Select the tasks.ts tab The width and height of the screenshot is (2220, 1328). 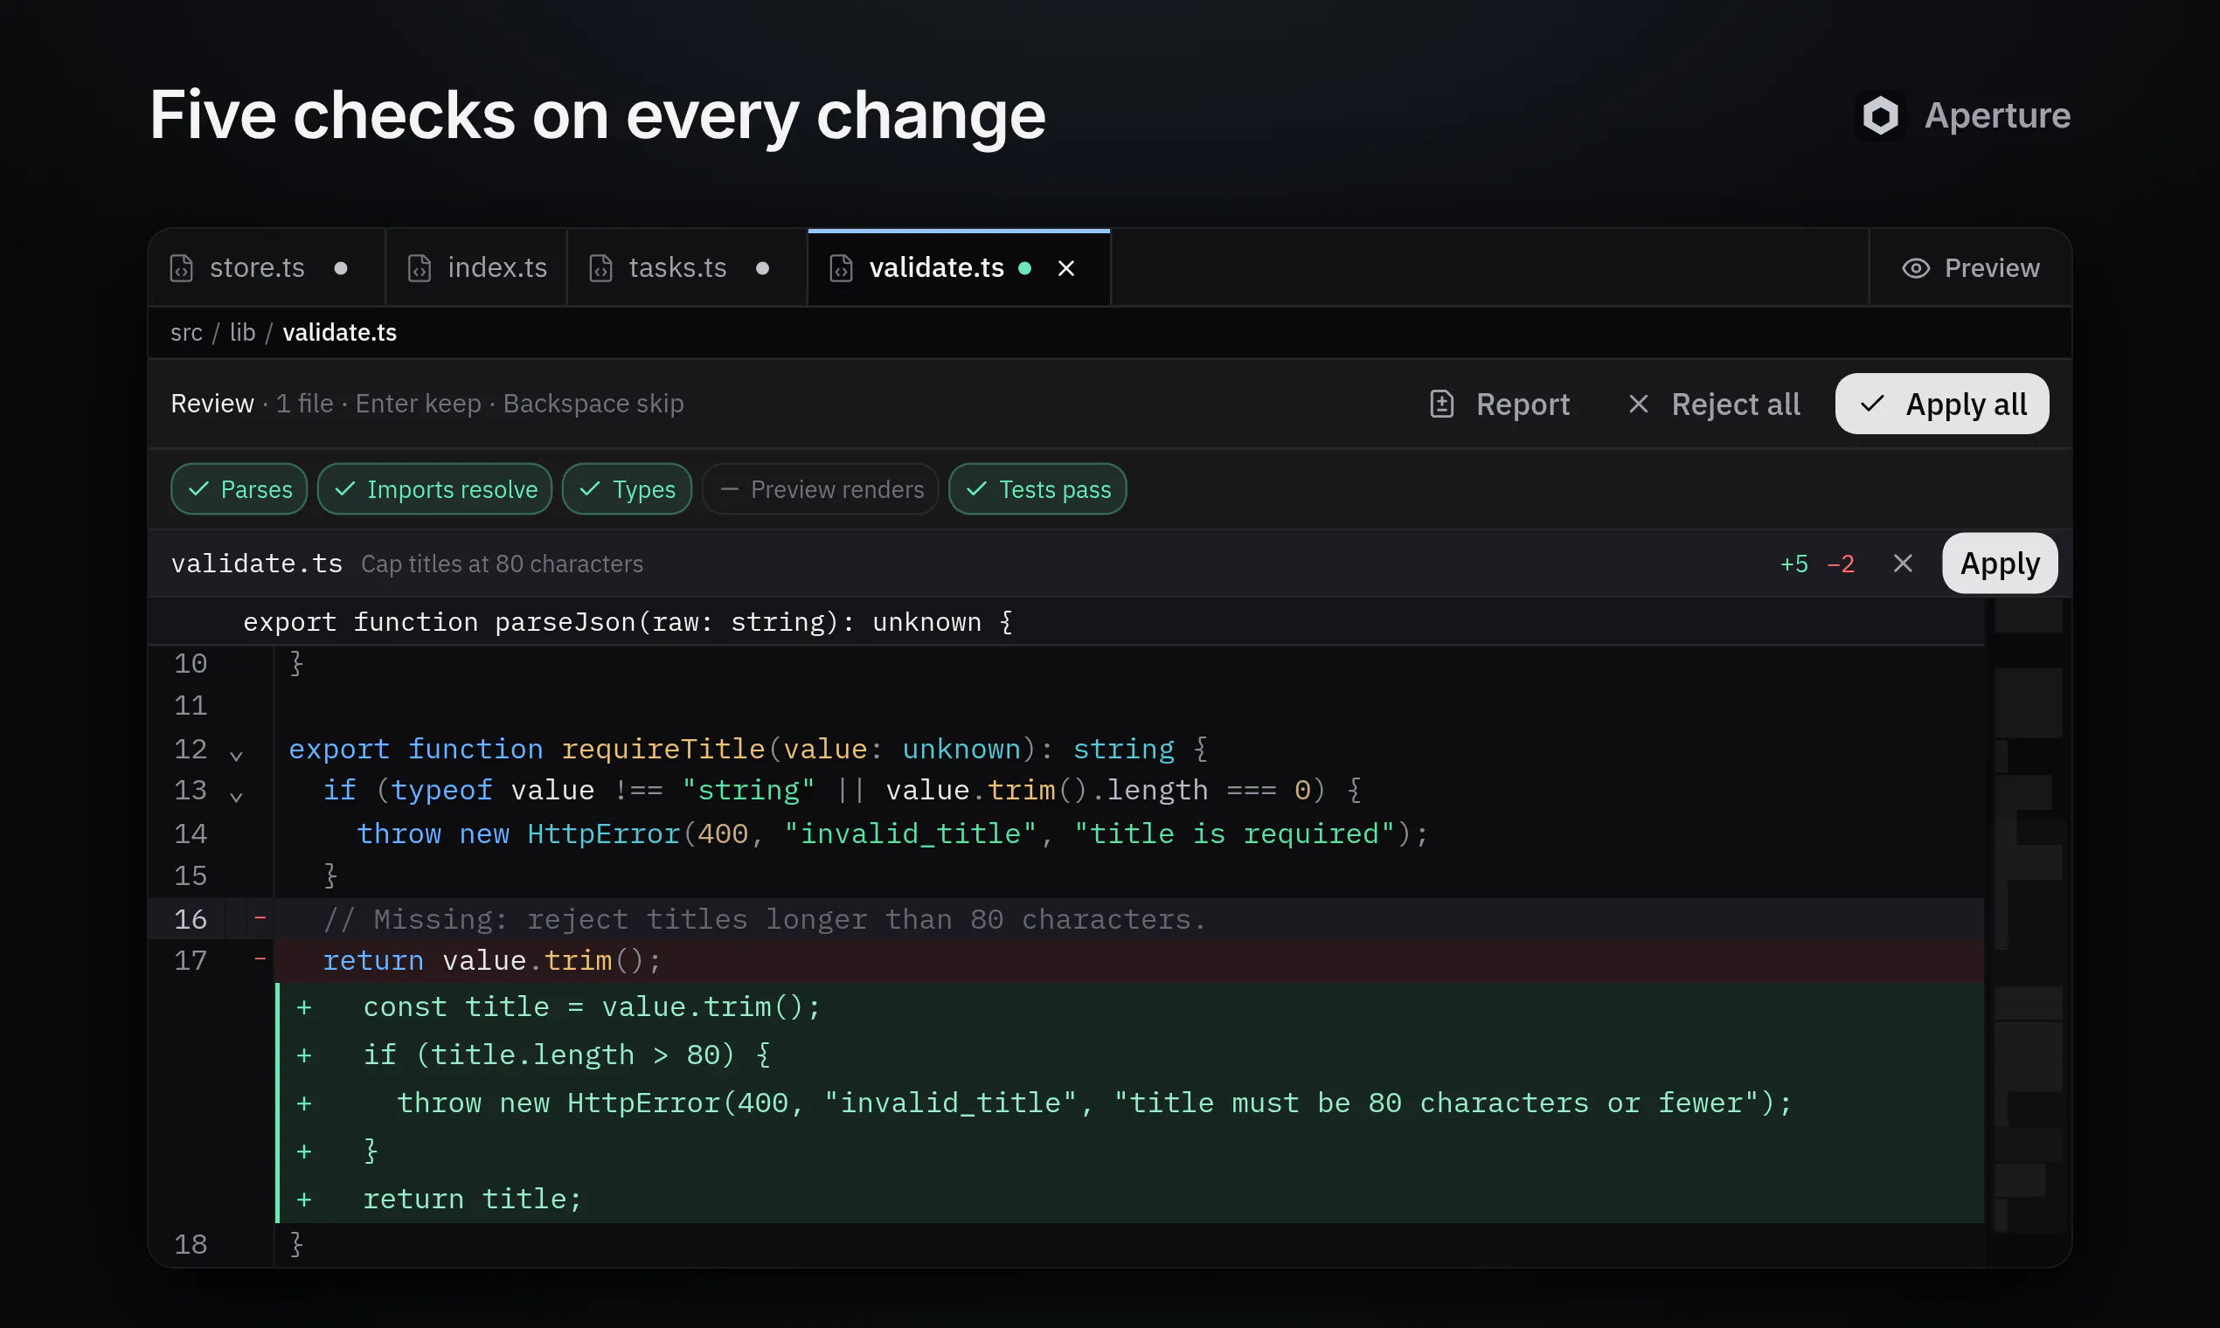coord(687,267)
